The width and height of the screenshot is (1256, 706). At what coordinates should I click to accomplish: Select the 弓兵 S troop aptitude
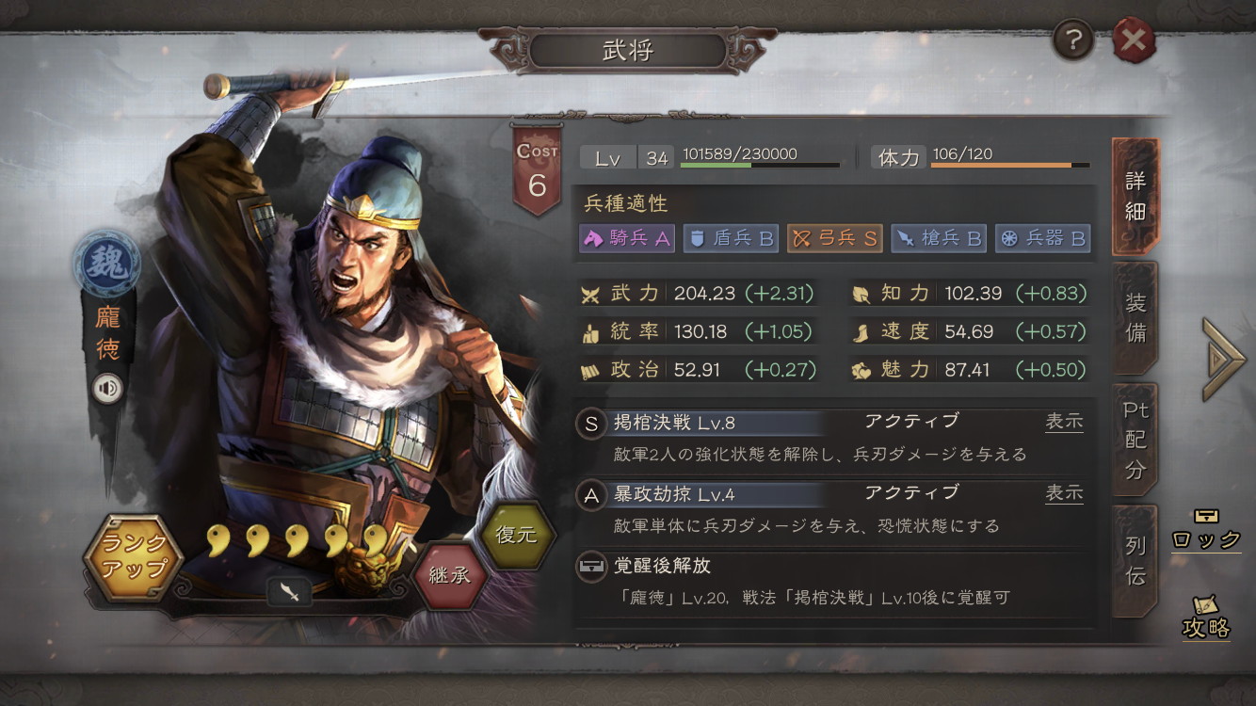pyautogui.click(x=835, y=238)
